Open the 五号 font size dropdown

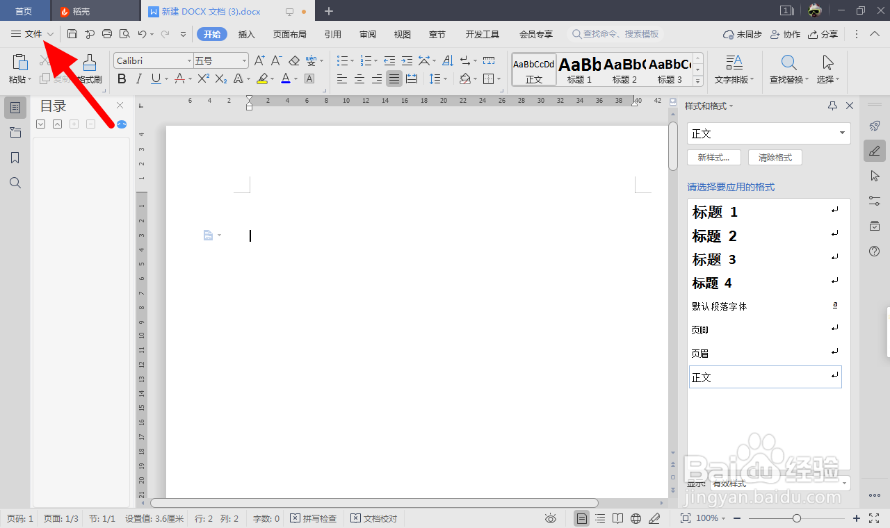pyautogui.click(x=243, y=61)
